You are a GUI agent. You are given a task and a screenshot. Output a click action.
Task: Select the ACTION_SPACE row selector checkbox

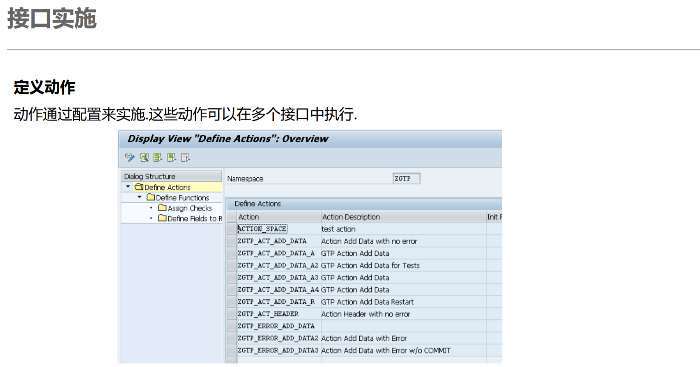[232, 229]
